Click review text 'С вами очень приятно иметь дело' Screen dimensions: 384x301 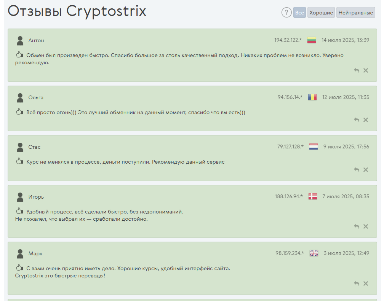coord(128,268)
